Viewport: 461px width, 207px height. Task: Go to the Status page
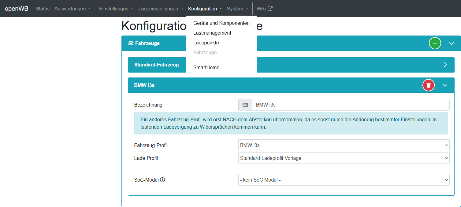tap(43, 9)
